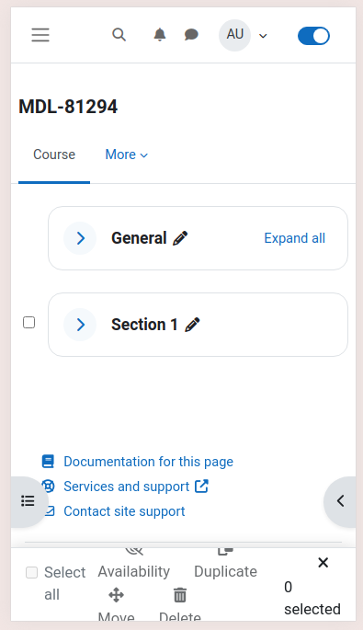Open notifications bell
This screenshot has width=363, height=630.
click(x=160, y=35)
